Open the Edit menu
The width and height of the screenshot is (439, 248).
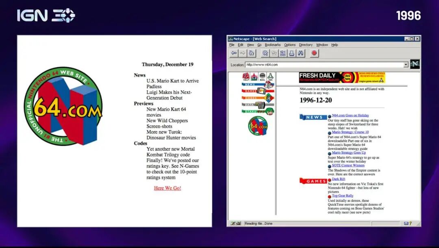tap(241, 45)
